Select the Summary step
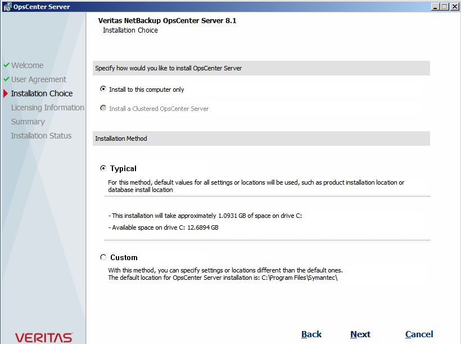This screenshot has width=461, height=344. (28, 122)
